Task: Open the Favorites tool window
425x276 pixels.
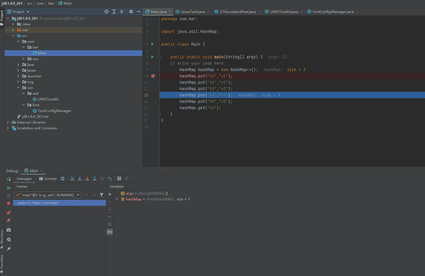Action: point(2,264)
